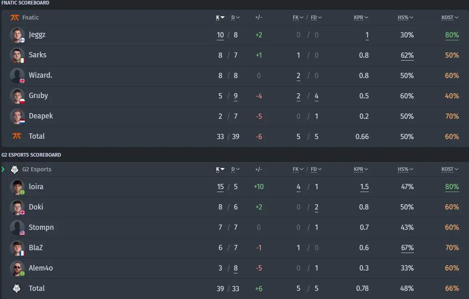This screenshot has width=469, height=299.
Task: Click loira's player avatar
Action: [x=17, y=187]
